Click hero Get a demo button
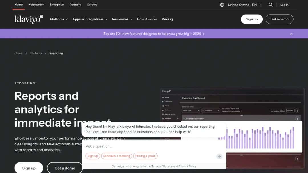 tap(65, 168)
